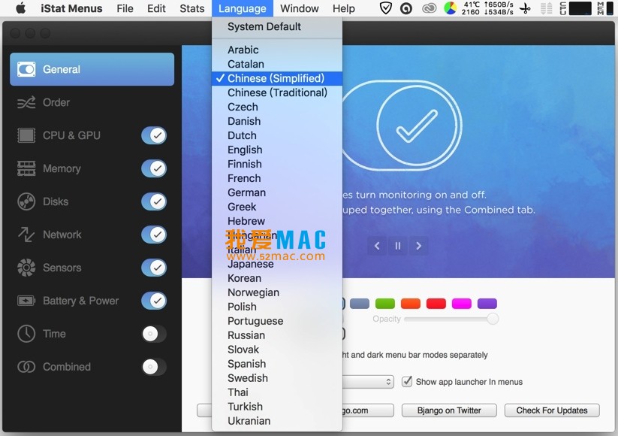Enable the Time switch
Screen dimensions: 618x436
(x=154, y=334)
